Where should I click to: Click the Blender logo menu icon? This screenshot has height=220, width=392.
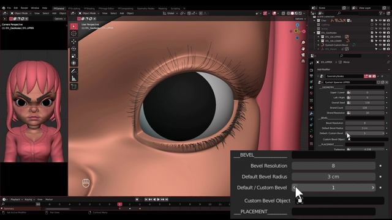tap(4, 8)
